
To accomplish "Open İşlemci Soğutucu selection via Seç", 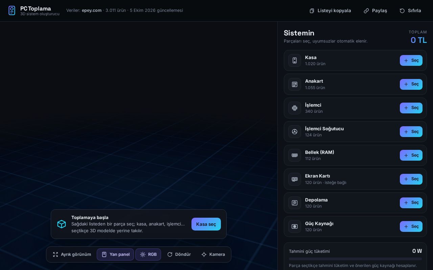I will pos(411,132).
